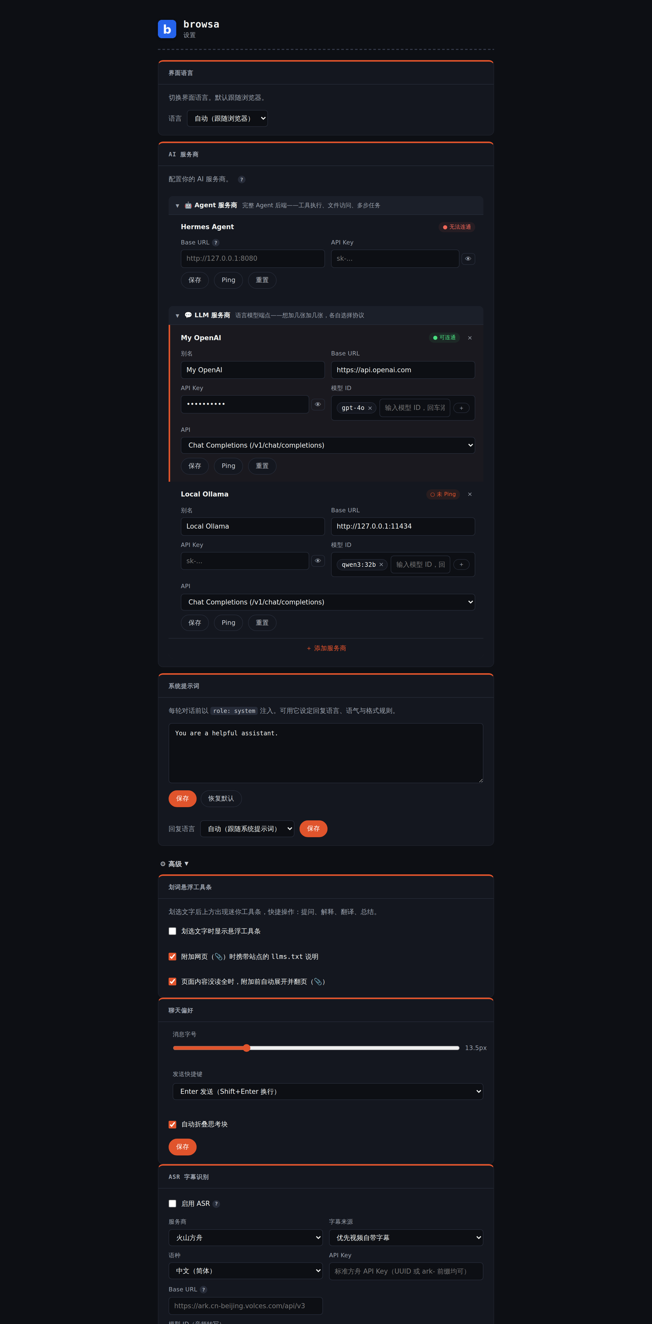
Task: Click the 添加服务商 link
Action: [326, 648]
